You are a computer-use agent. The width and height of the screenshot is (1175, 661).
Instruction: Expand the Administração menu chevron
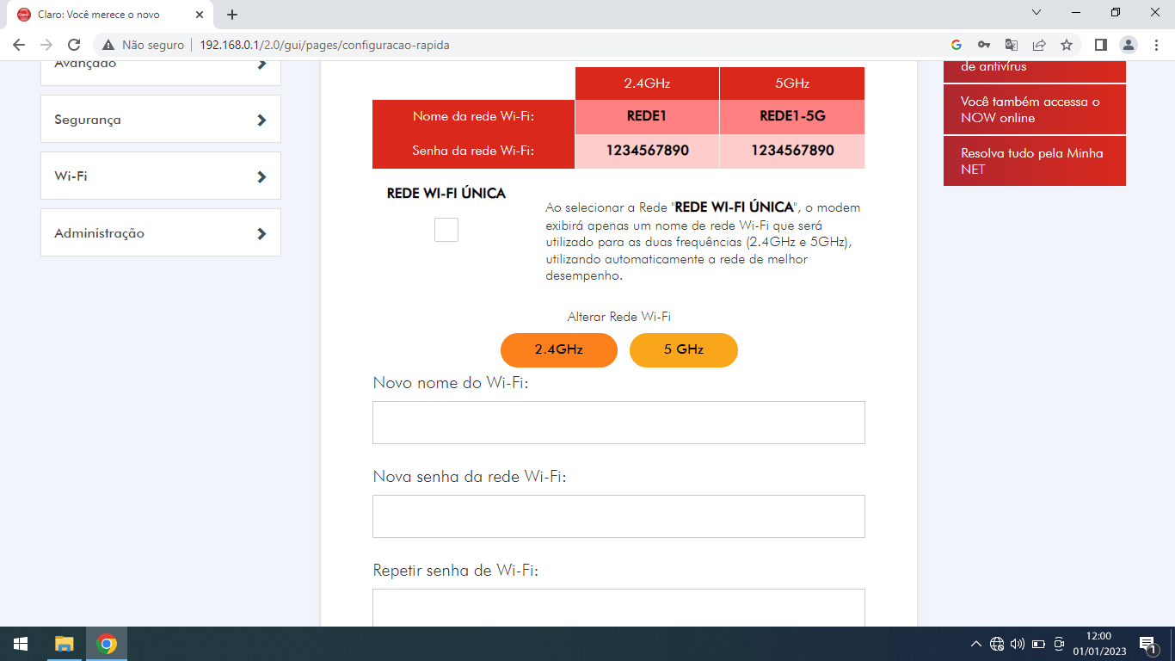click(261, 234)
